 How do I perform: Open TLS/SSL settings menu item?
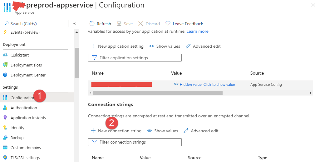(25, 158)
